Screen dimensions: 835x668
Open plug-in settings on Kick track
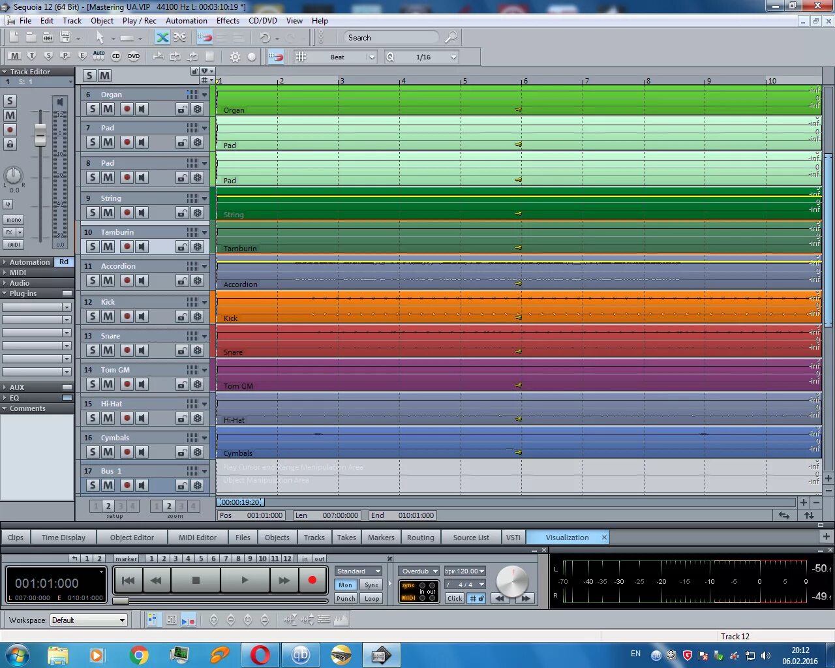coord(198,316)
